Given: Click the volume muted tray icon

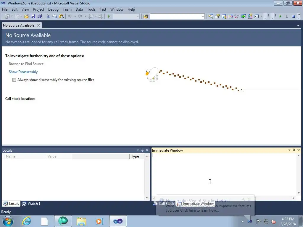Looking at the screenshot, I should coord(273,221).
